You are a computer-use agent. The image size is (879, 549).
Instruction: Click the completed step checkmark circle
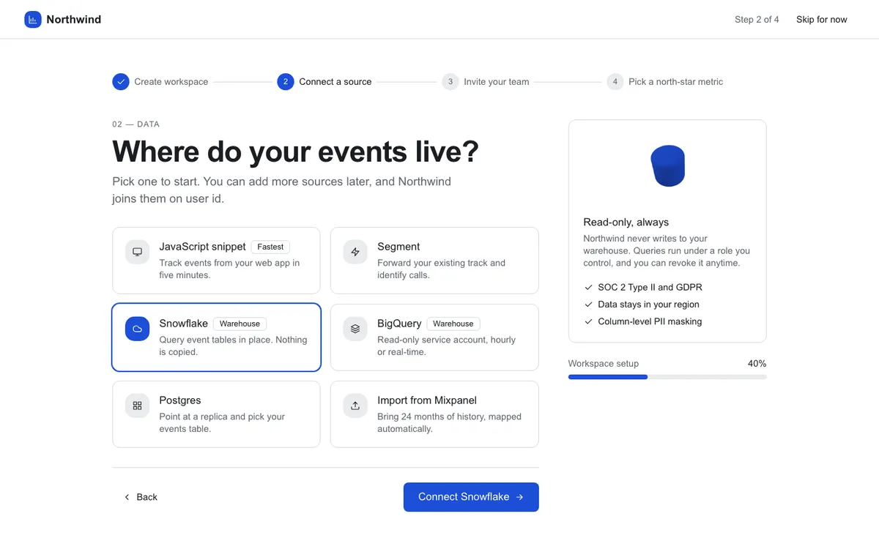tap(121, 81)
